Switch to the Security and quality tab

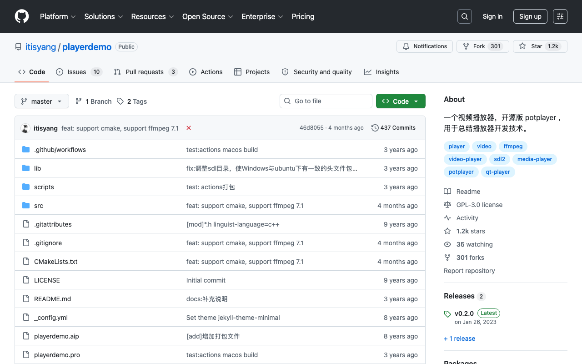[x=317, y=72]
